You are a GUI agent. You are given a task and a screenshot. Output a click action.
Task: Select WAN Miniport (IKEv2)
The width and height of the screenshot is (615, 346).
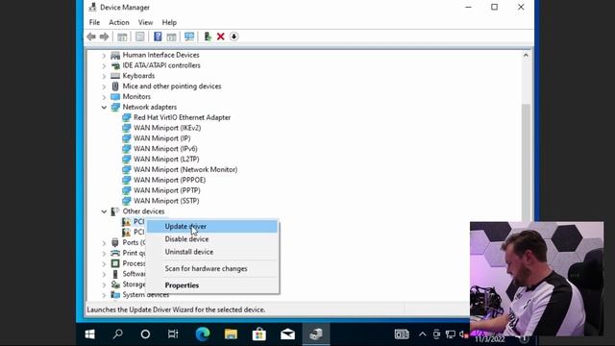(167, 128)
